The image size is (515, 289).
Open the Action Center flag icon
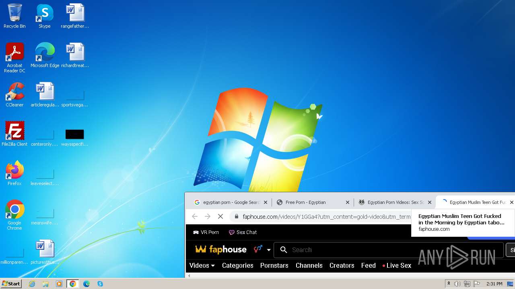[477, 284]
